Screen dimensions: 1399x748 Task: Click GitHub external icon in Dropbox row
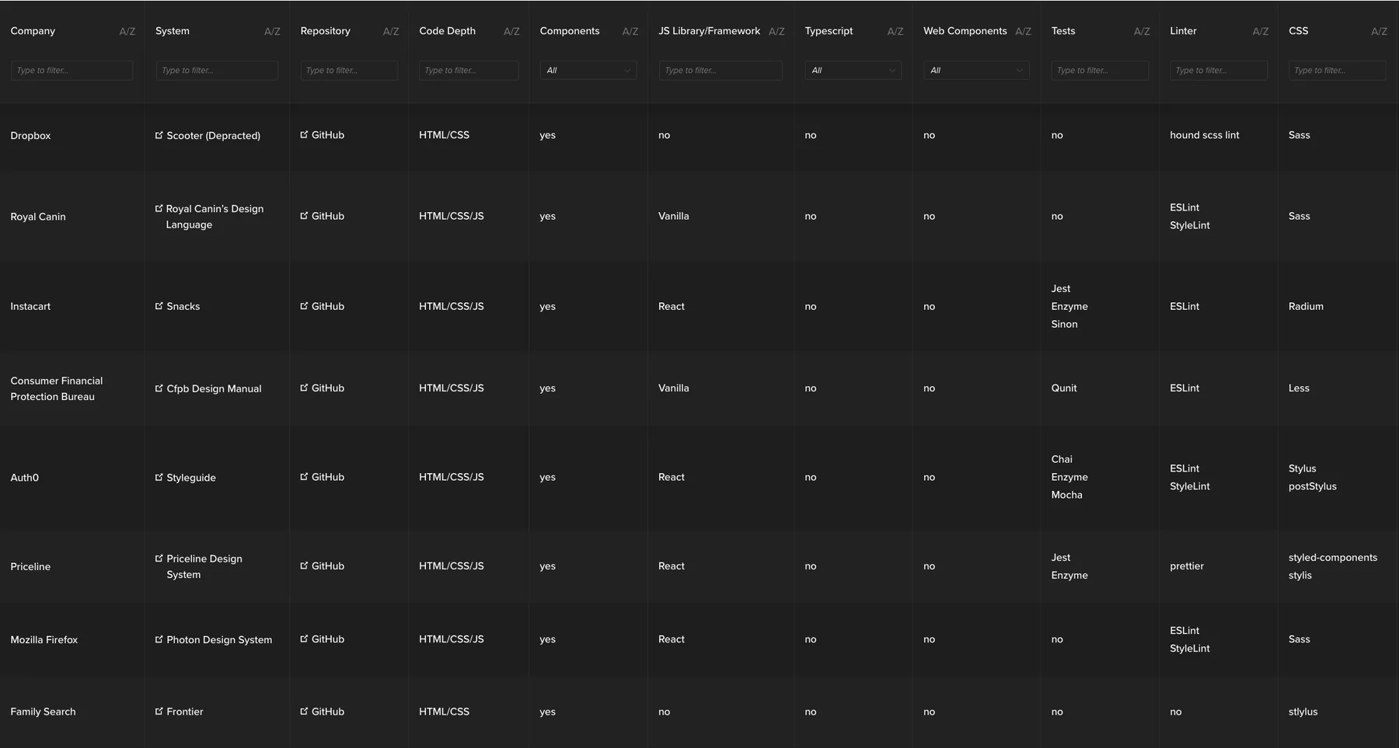(304, 134)
